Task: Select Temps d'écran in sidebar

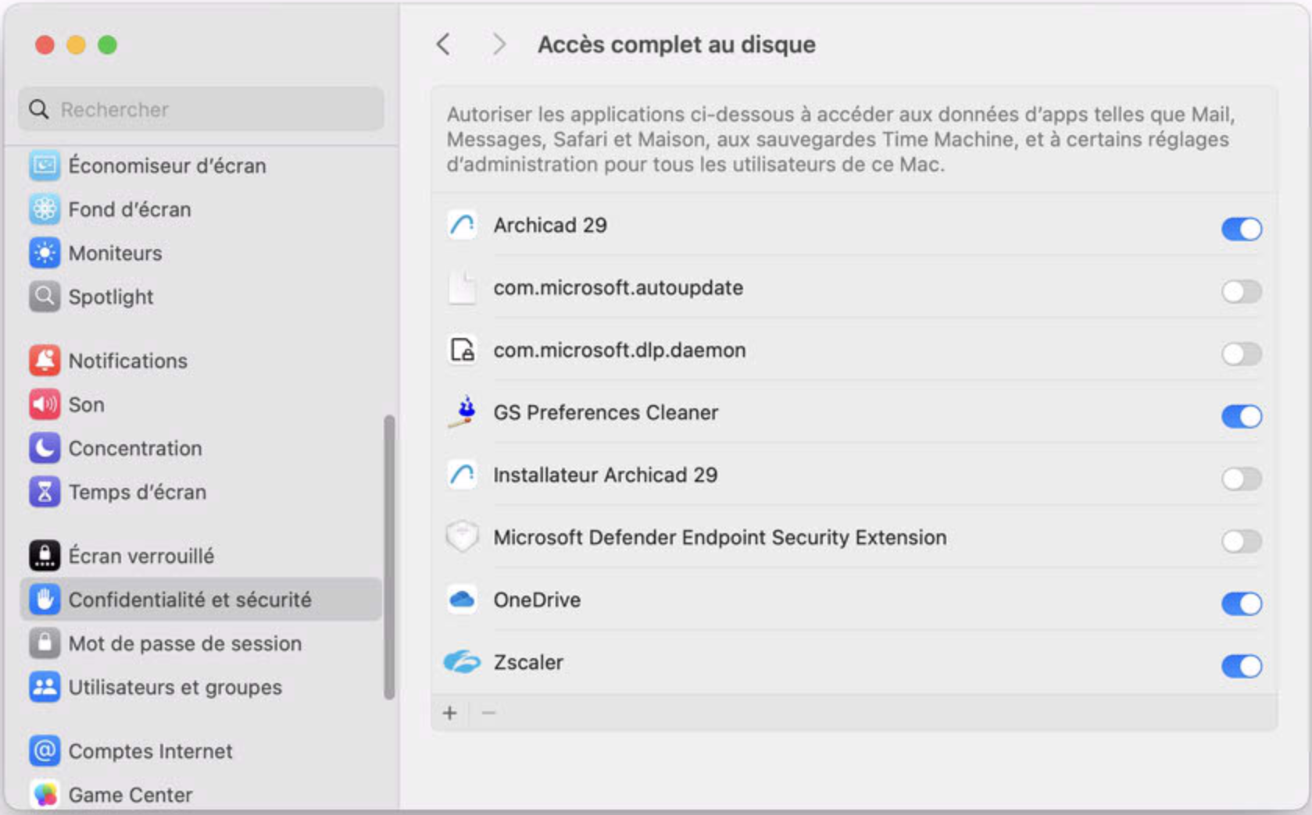Action: pos(138,492)
